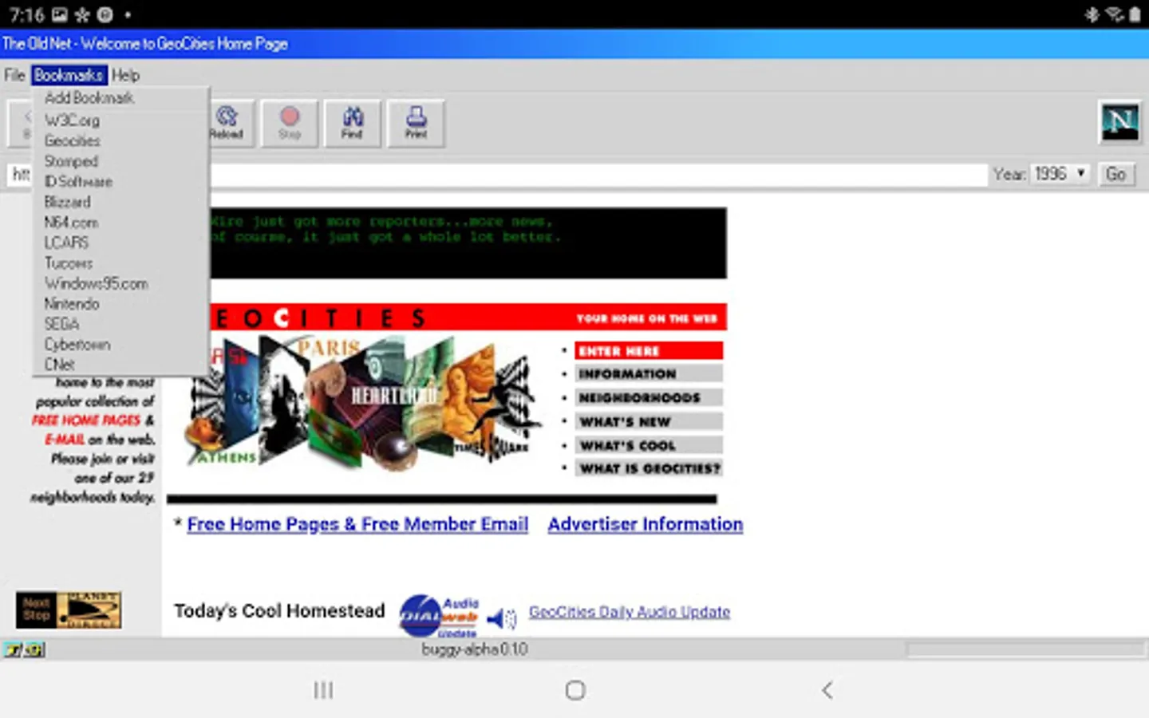Click the black green-text news banner
Screen dimensions: 1149x718
468,243
